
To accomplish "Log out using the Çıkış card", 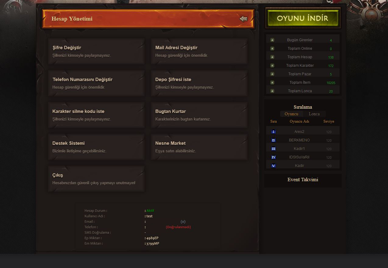I will coord(96,179).
